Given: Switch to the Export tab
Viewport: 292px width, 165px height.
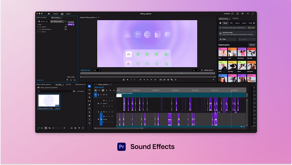Looking at the screenshot, I should pos(68,14).
